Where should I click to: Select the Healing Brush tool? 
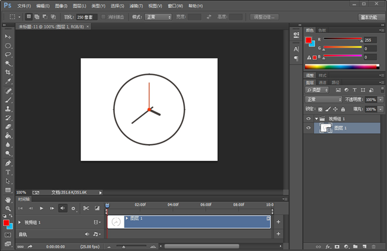pyautogui.click(x=8, y=91)
